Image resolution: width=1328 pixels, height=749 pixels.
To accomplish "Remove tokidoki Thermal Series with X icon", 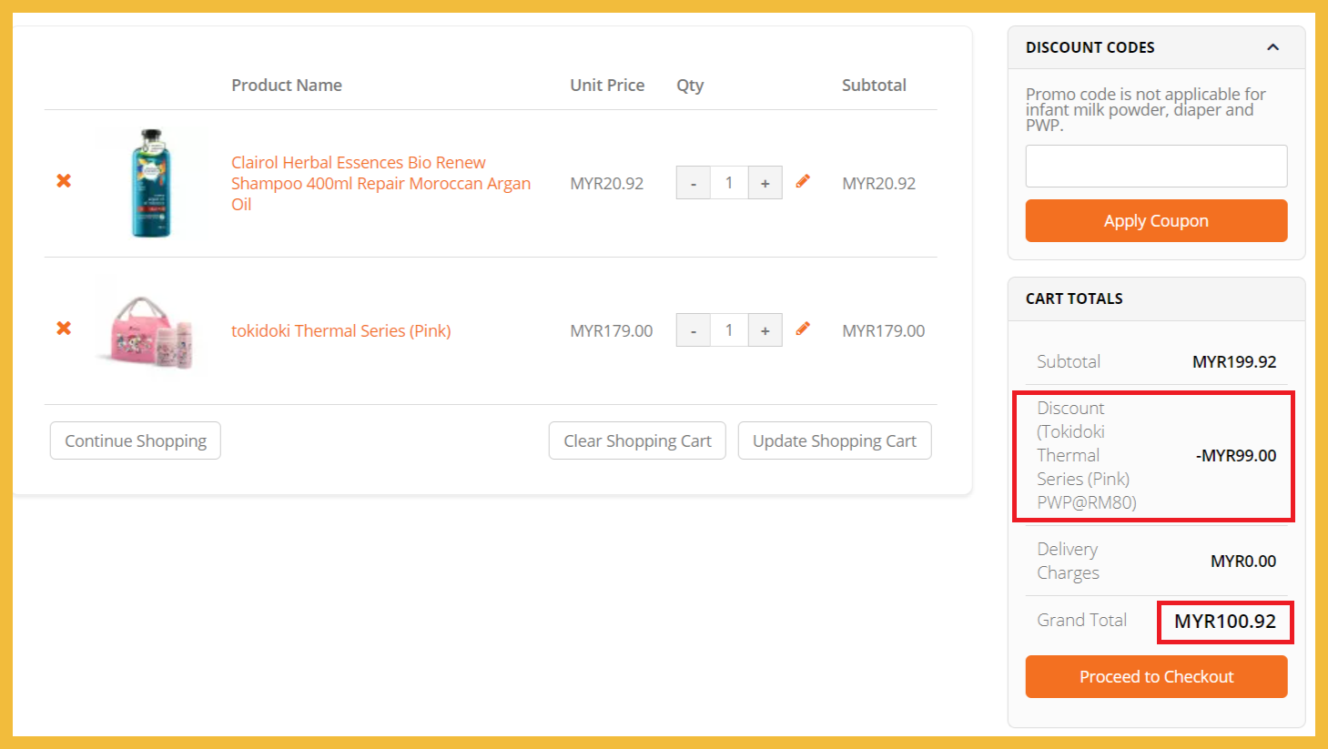I will 64,329.
